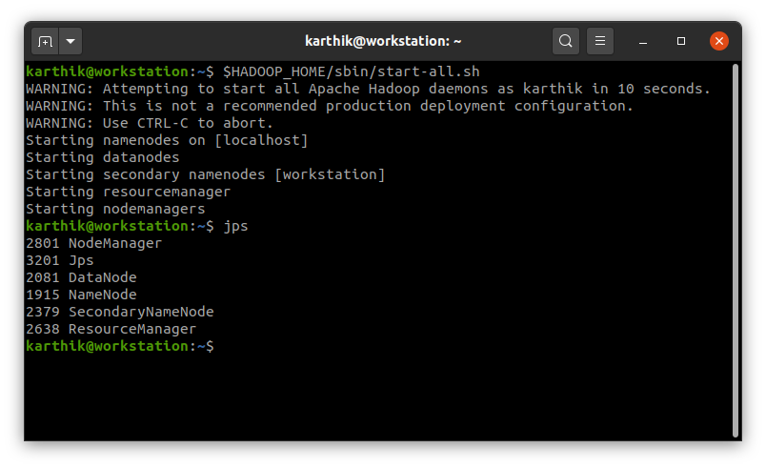Close the terminal with red X

pos(719,41)
